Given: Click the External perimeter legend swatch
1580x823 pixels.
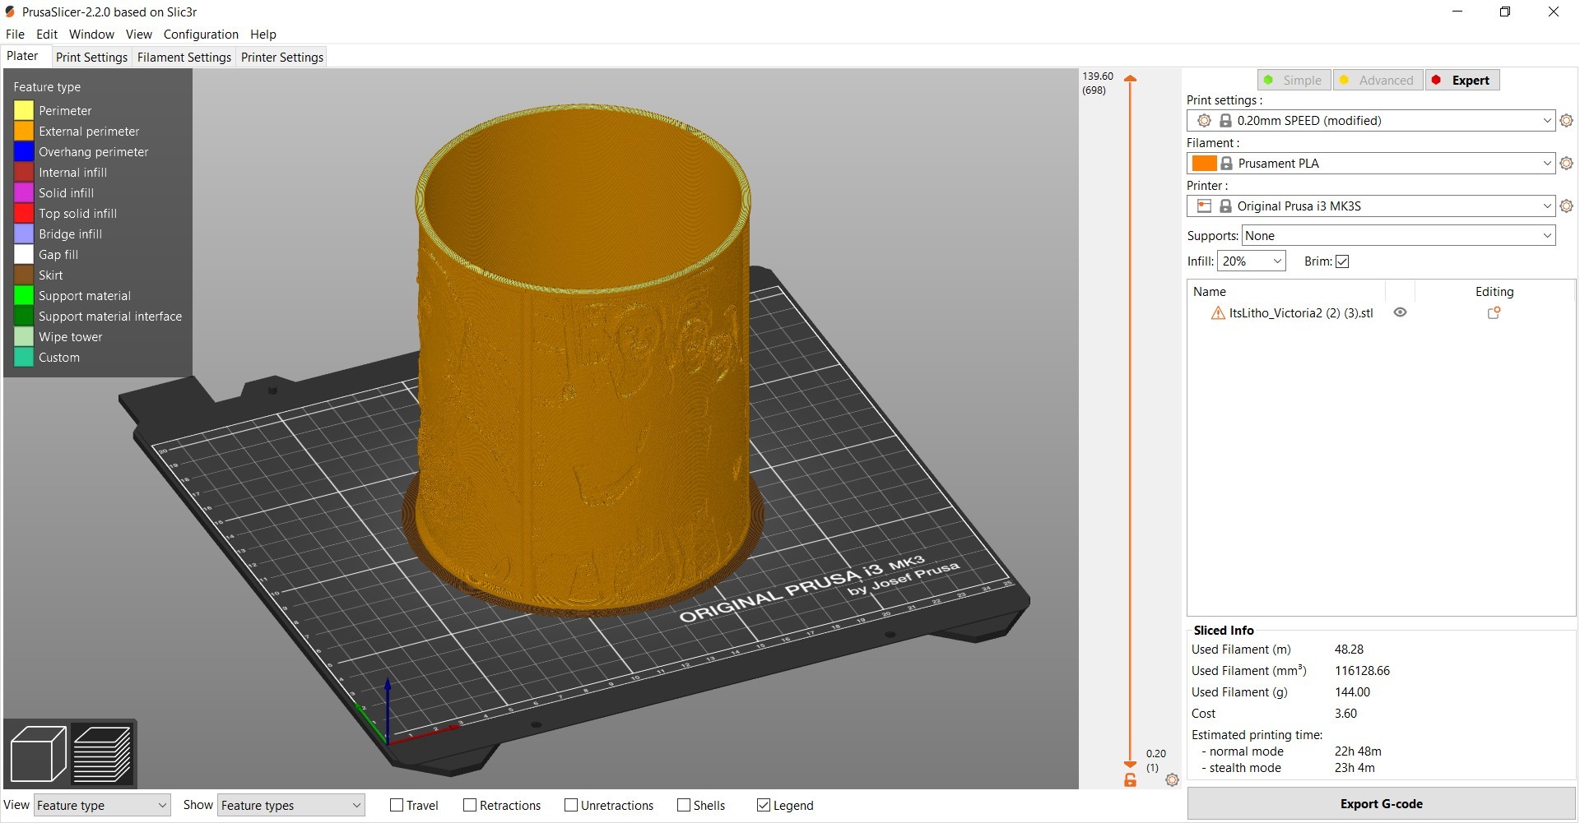Looking at the screenshot, I should [x=24, y=131].
